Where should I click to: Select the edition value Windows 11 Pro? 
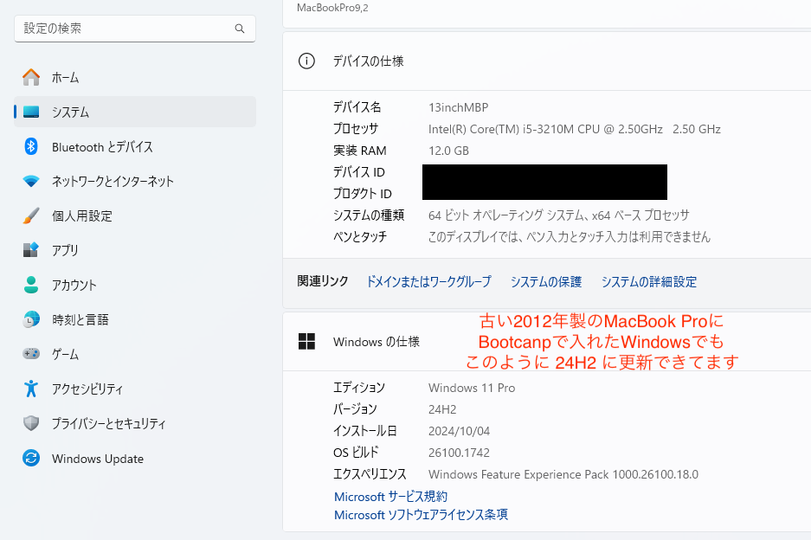pos(472,388)
